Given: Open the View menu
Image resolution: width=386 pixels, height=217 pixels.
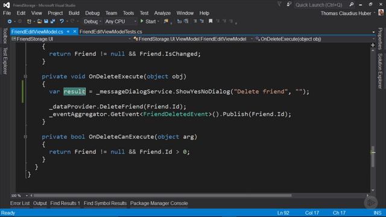Looking at the screenshot, I should pos(36,13).
